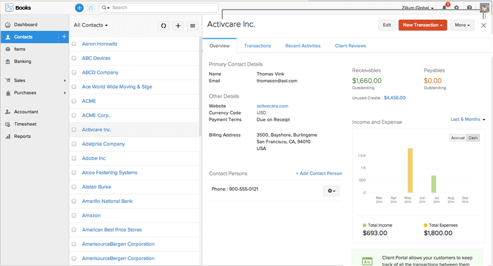Click the help question mark icon
Image resolution: width=493 pixels, height=266 pixels.
[469, 8]
